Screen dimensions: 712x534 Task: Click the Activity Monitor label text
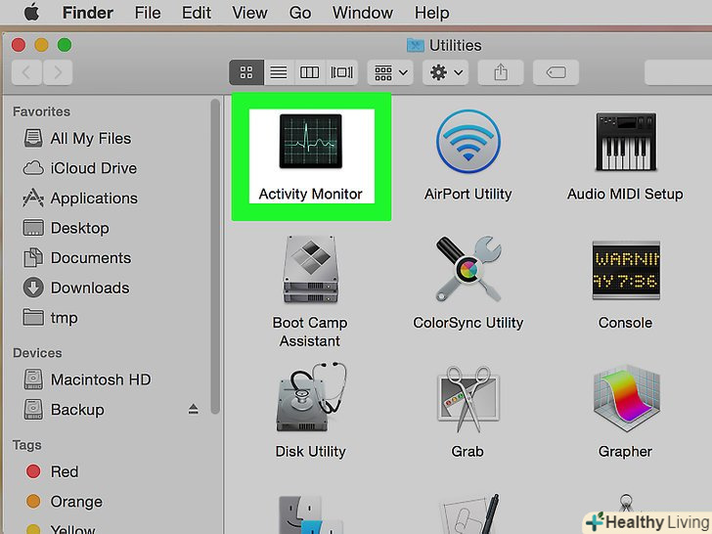click(x=311, y=194)
